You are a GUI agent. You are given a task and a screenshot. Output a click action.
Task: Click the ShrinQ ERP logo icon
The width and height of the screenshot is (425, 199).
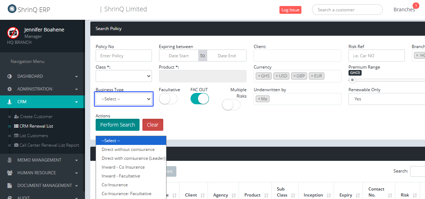click(12, 9)
